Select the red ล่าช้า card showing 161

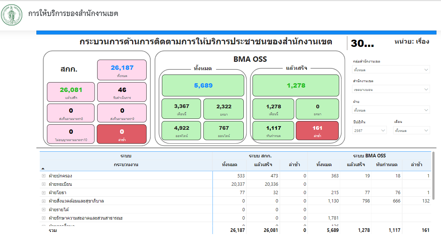click(317, 130)
